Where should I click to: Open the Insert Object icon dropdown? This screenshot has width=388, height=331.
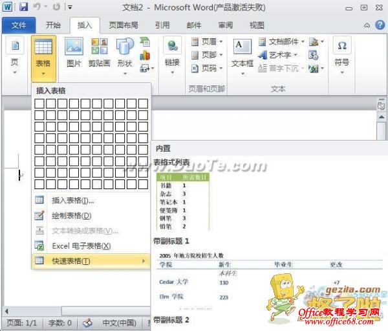pos(316,68)
